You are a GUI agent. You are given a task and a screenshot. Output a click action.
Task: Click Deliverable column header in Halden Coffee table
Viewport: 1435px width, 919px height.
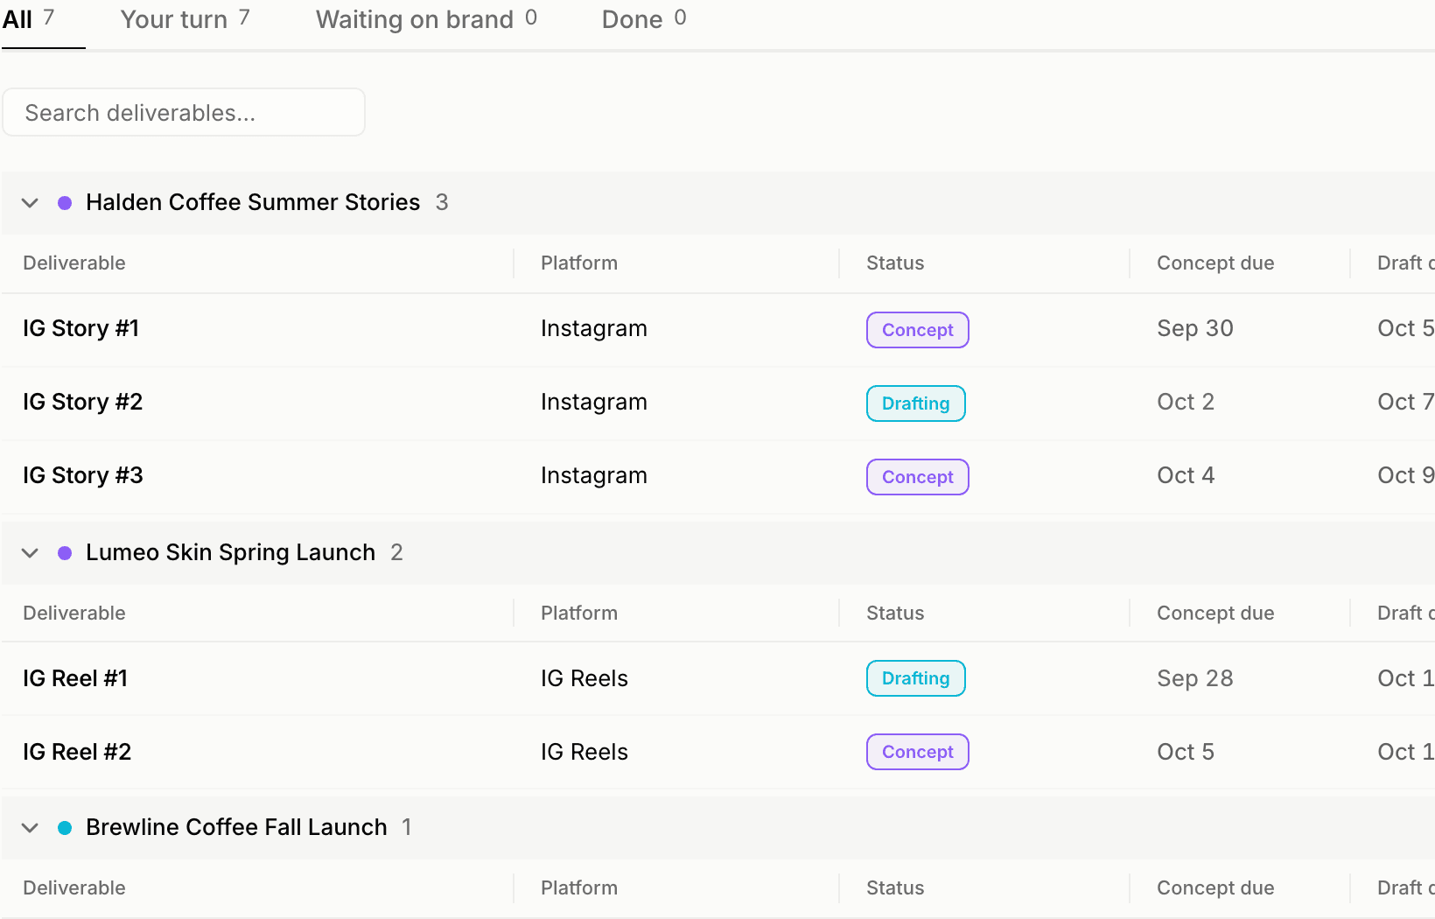[x=74, y=263]
